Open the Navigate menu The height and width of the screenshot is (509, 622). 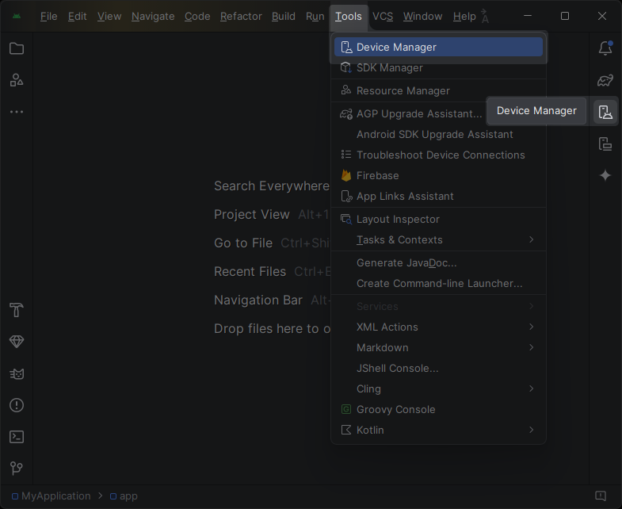coord(153,17)
